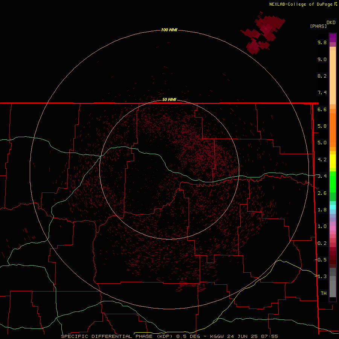Click the 100 NMI range ring label

coord(169,30)
